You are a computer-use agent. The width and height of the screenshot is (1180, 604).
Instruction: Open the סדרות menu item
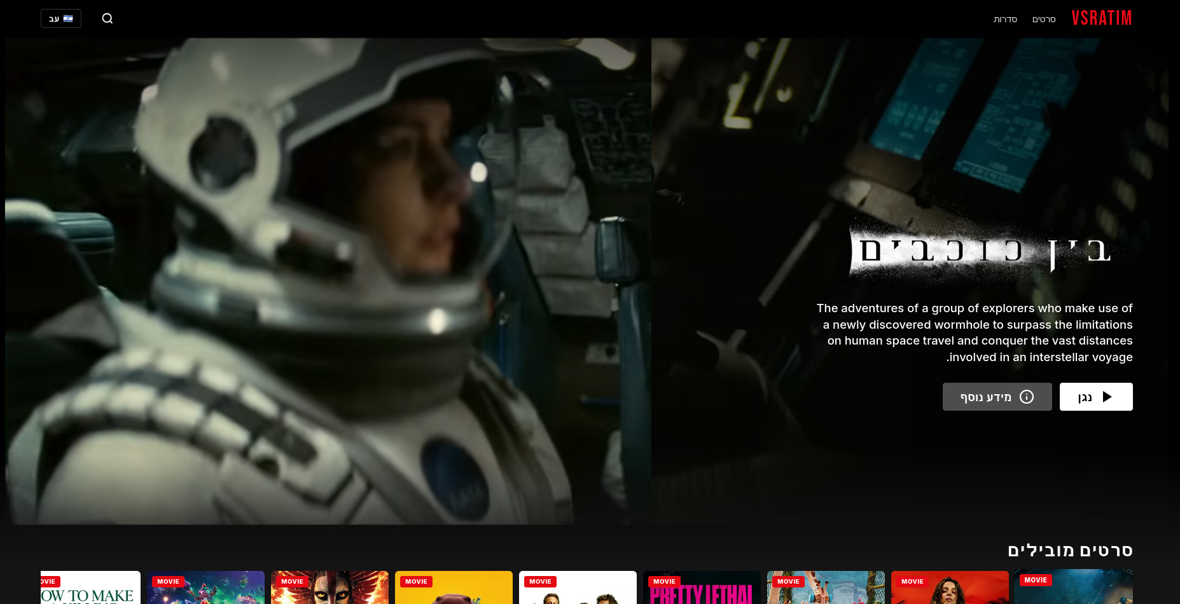pyautogui.click(x=1006, y=19)
